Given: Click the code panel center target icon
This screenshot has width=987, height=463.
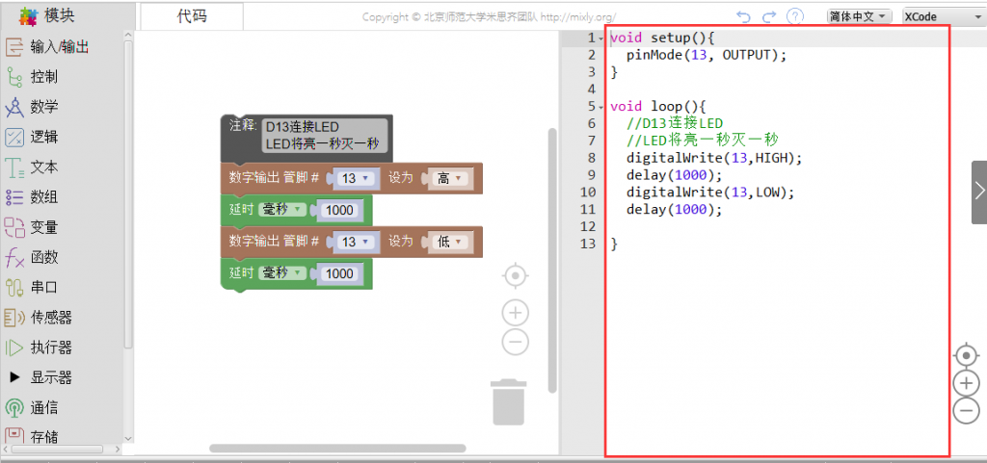Looking at the screenshot, I should point(966,355).
